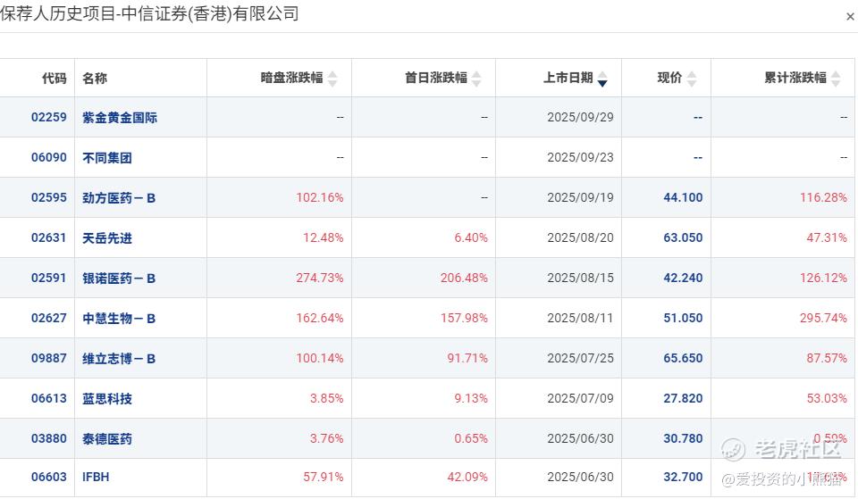
Task: Open stock code 06603
Action: [48, 477]
